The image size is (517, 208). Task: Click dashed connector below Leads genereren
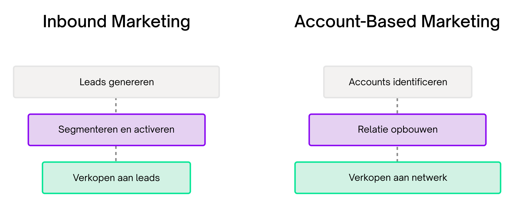[116, 106]
